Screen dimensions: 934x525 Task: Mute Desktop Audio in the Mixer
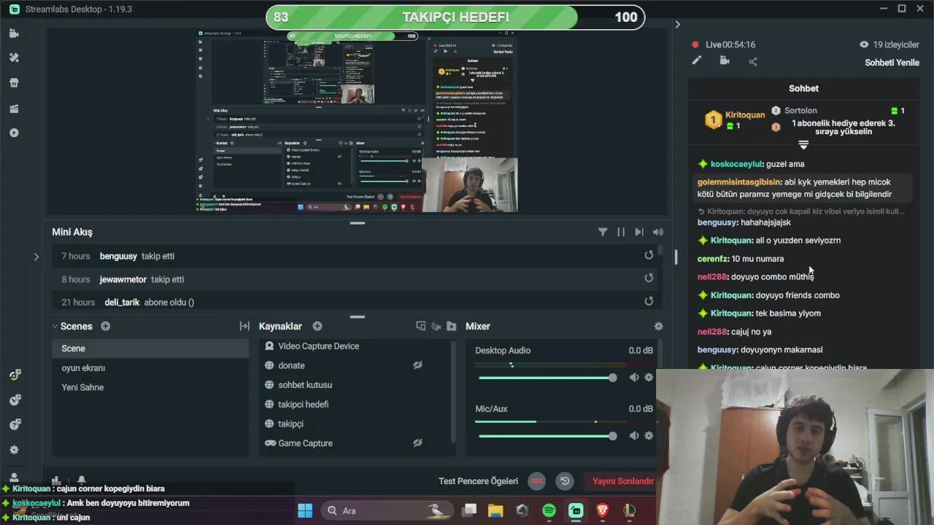coord(633,377)
